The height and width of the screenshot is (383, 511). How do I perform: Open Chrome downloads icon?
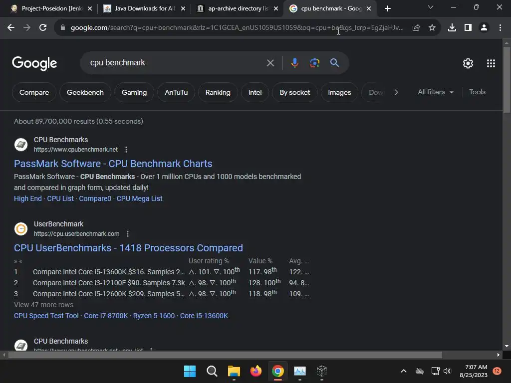(452, 28)
